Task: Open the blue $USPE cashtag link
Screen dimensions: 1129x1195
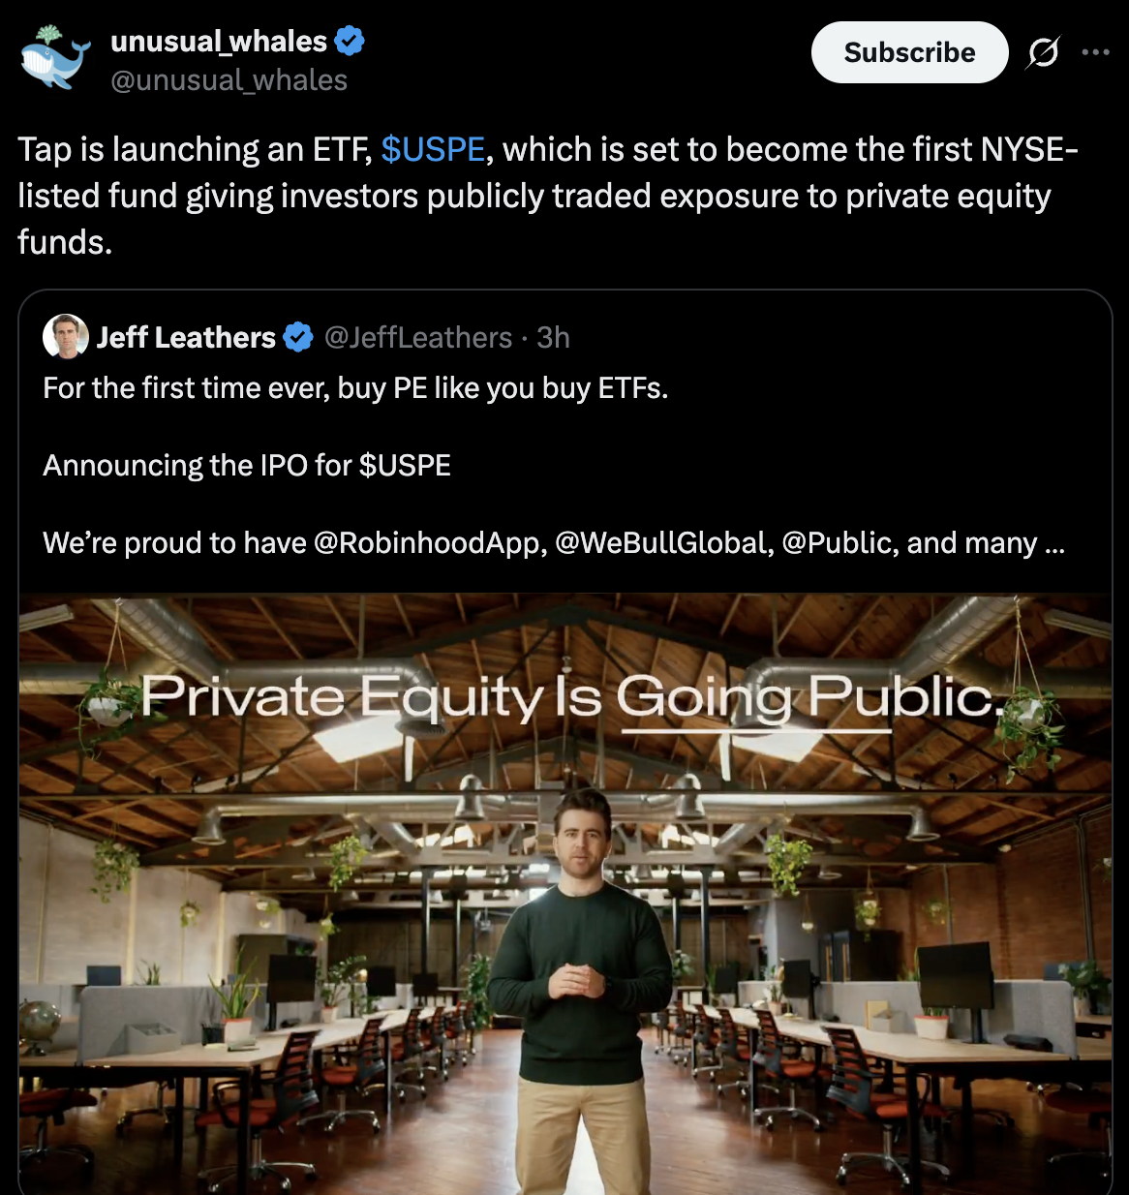Action: click(x=433, y=149)
